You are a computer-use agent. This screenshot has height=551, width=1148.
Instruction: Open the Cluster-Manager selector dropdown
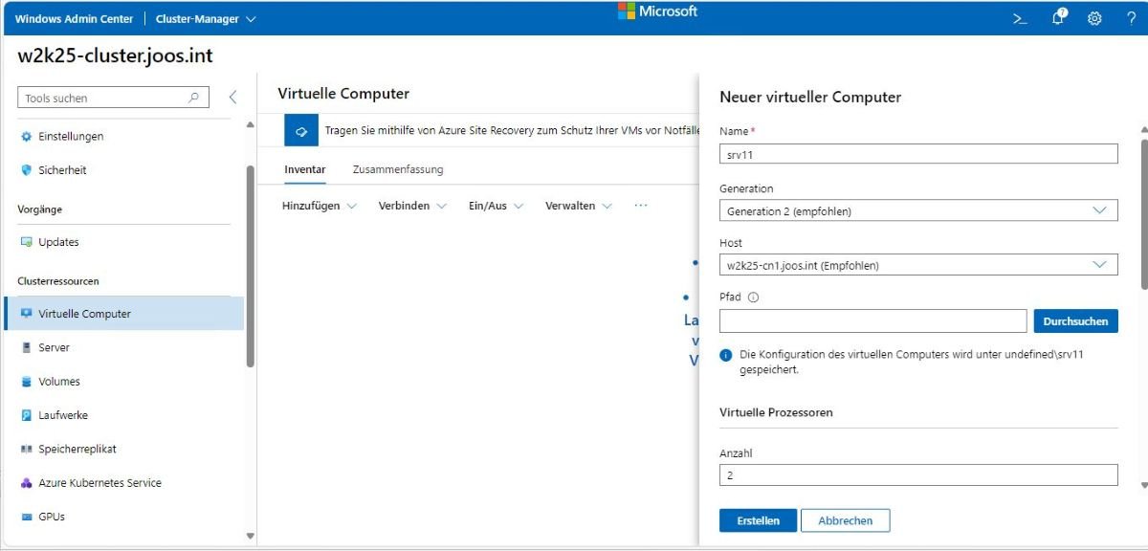(x=206, y=19)
